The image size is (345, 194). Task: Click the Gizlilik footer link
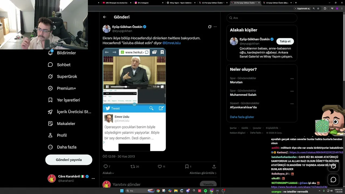(x=245, y=128)
